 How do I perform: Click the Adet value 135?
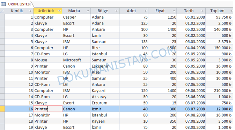[x=134, y=42]
